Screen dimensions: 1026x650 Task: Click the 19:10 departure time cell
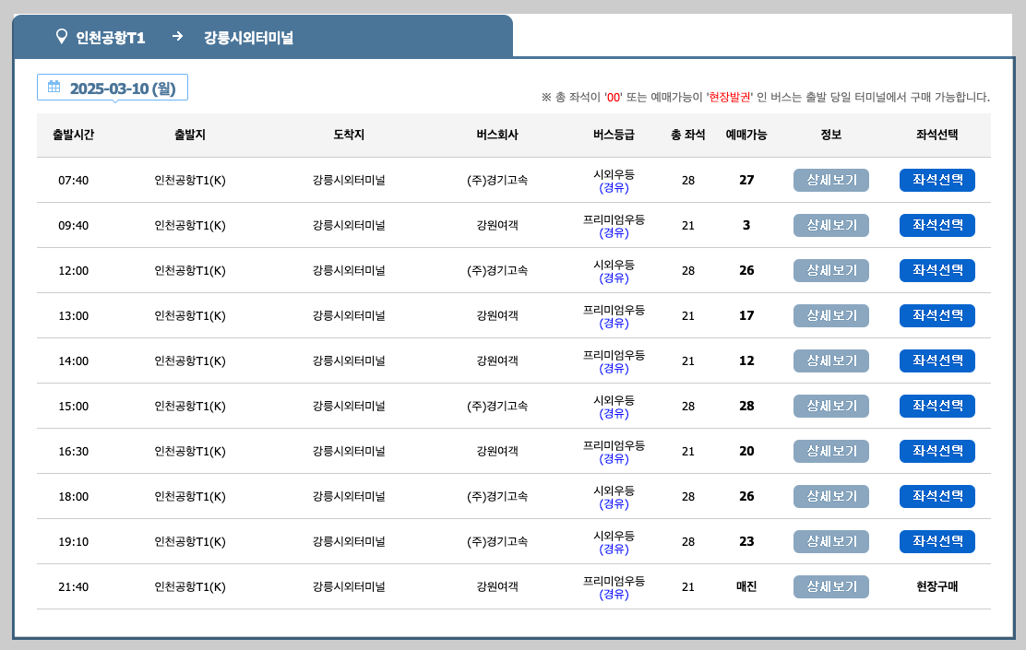point(73,541)
